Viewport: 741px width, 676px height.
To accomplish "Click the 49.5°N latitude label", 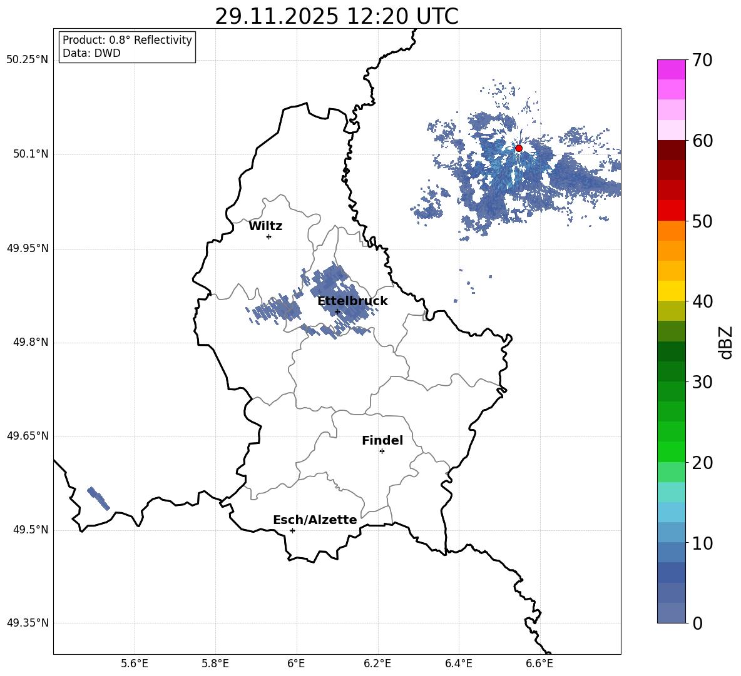I will pyautogui.click(x=31, y=530).
